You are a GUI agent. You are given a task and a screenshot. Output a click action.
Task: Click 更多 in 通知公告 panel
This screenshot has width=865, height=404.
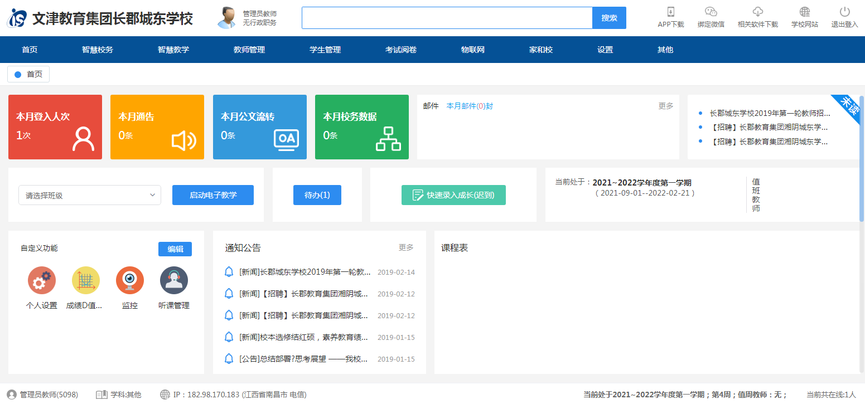(x=406, y=247)
